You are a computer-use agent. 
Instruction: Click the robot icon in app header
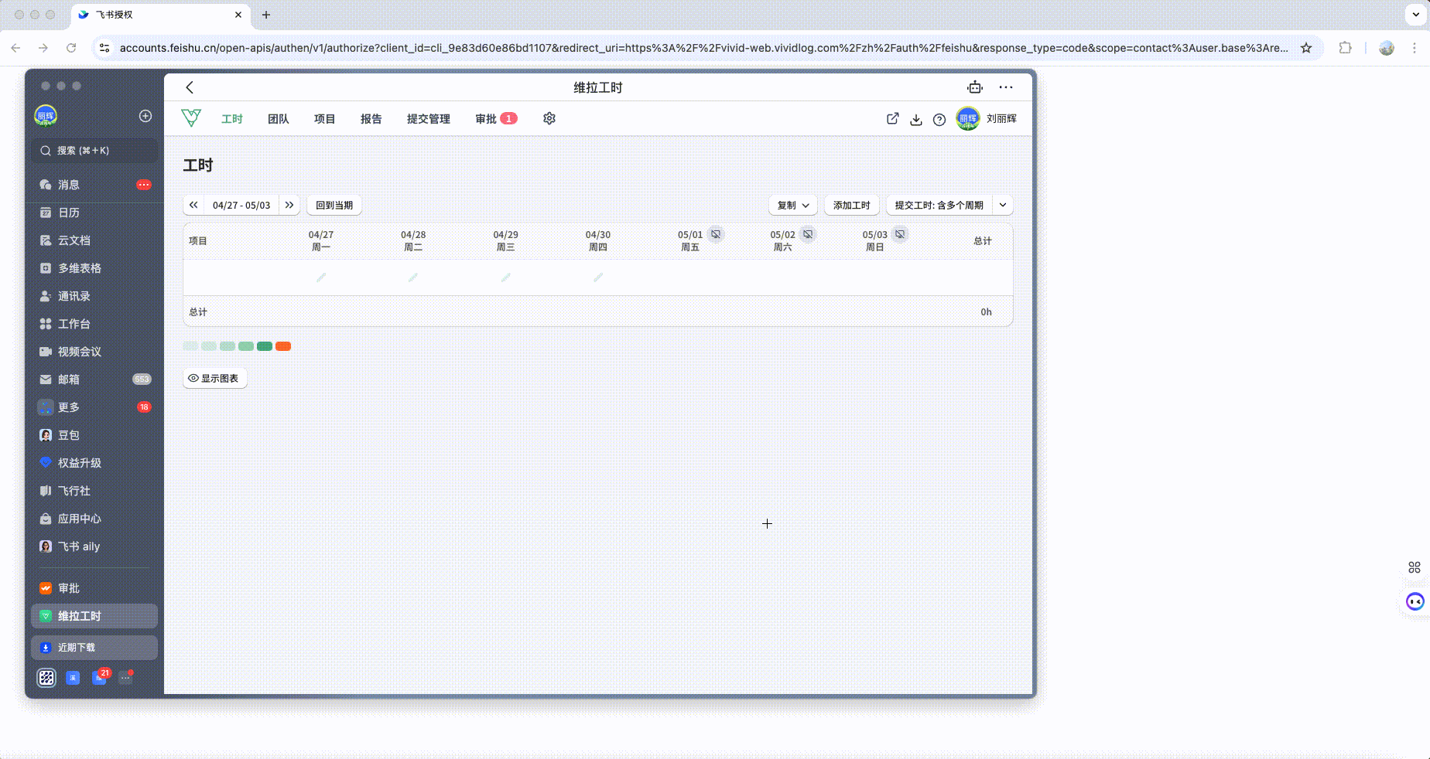[975, 87]
